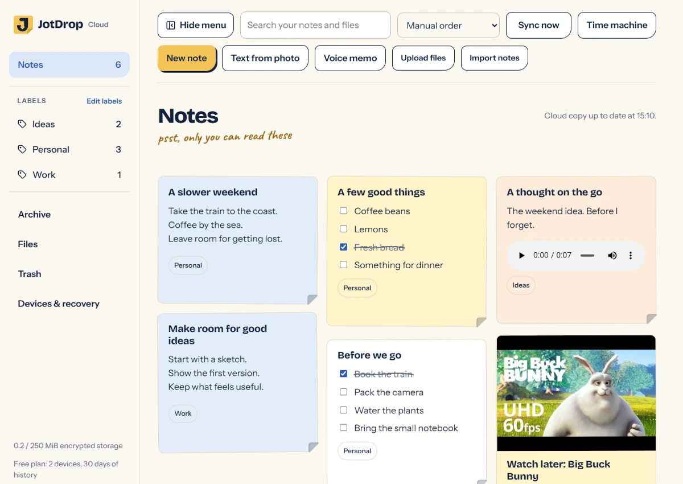Click Personal tag on A few good things
Screen dimensions: 683x484
[357, 288]
